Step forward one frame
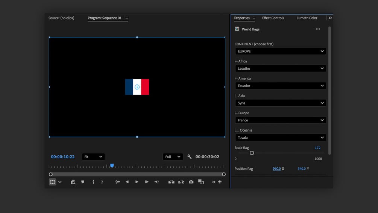The height and width of the screenshot is (213, 378). coord(147,182)
